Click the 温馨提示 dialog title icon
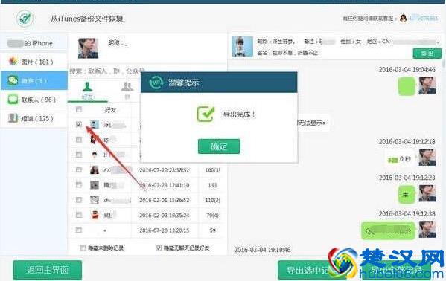Image resolution: width=446 pixels, height=281 pixels. point(156,83)
